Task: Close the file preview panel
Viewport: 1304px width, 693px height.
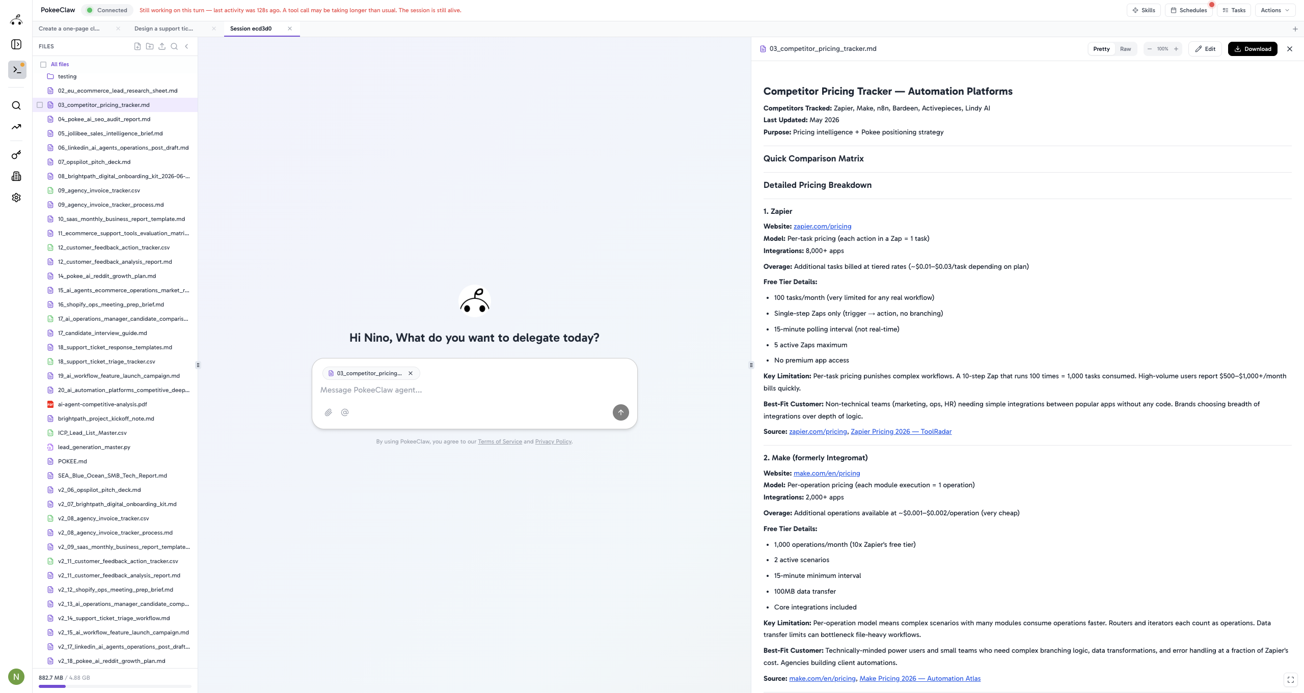Action: [x=1290, y=49]
